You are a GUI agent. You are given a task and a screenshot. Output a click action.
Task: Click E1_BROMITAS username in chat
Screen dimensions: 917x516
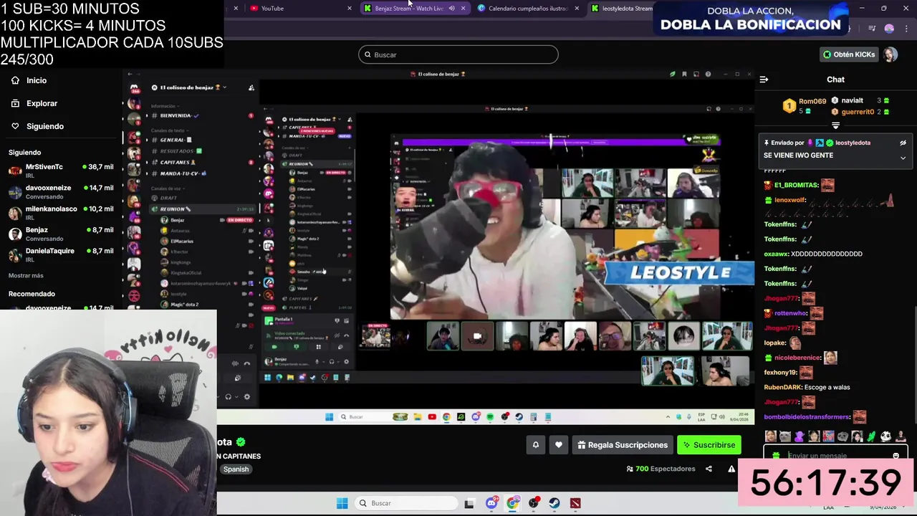[x=796, y=185]
